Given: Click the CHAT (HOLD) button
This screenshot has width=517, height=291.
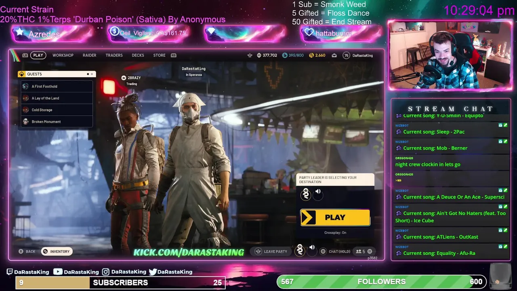Looking at the screenshot, I should (335, 251).
